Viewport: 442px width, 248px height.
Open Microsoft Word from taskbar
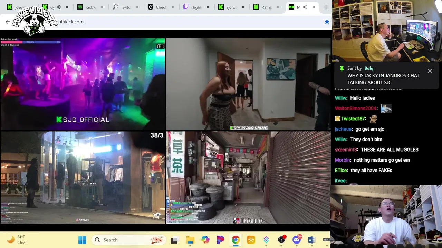pos(311,240)
